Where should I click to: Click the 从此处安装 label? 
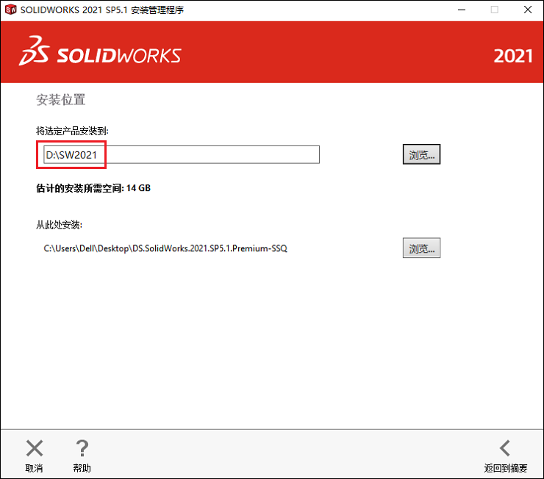click(x=59, y=225)
